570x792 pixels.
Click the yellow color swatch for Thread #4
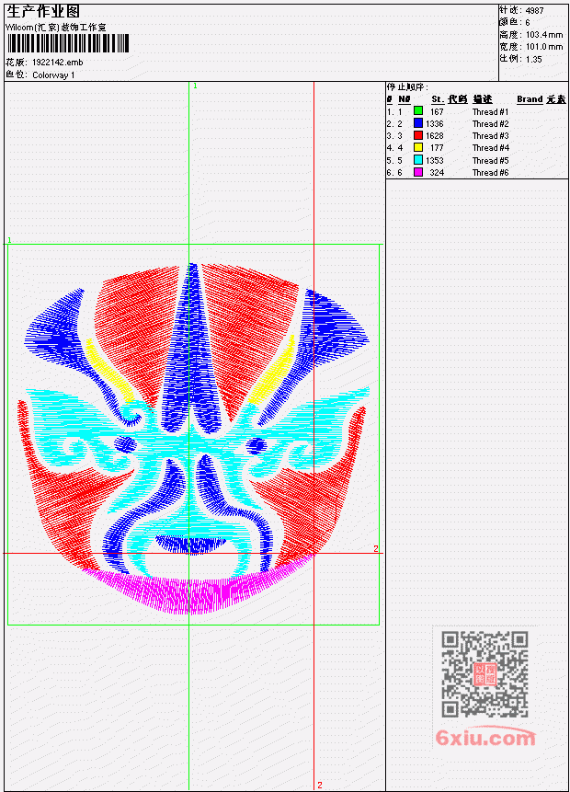(418, 147)
